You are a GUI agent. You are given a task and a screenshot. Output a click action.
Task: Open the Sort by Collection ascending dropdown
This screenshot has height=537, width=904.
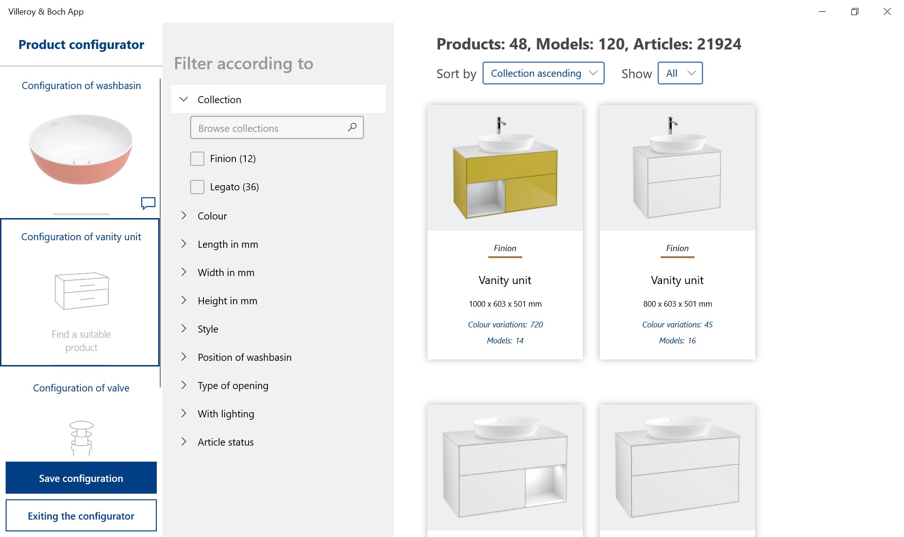point(543,73)
